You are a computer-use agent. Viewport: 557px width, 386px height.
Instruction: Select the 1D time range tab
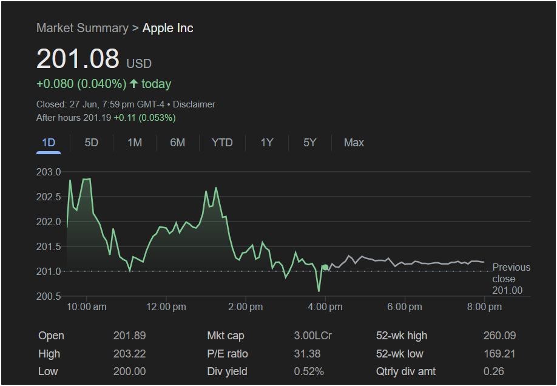49,143
